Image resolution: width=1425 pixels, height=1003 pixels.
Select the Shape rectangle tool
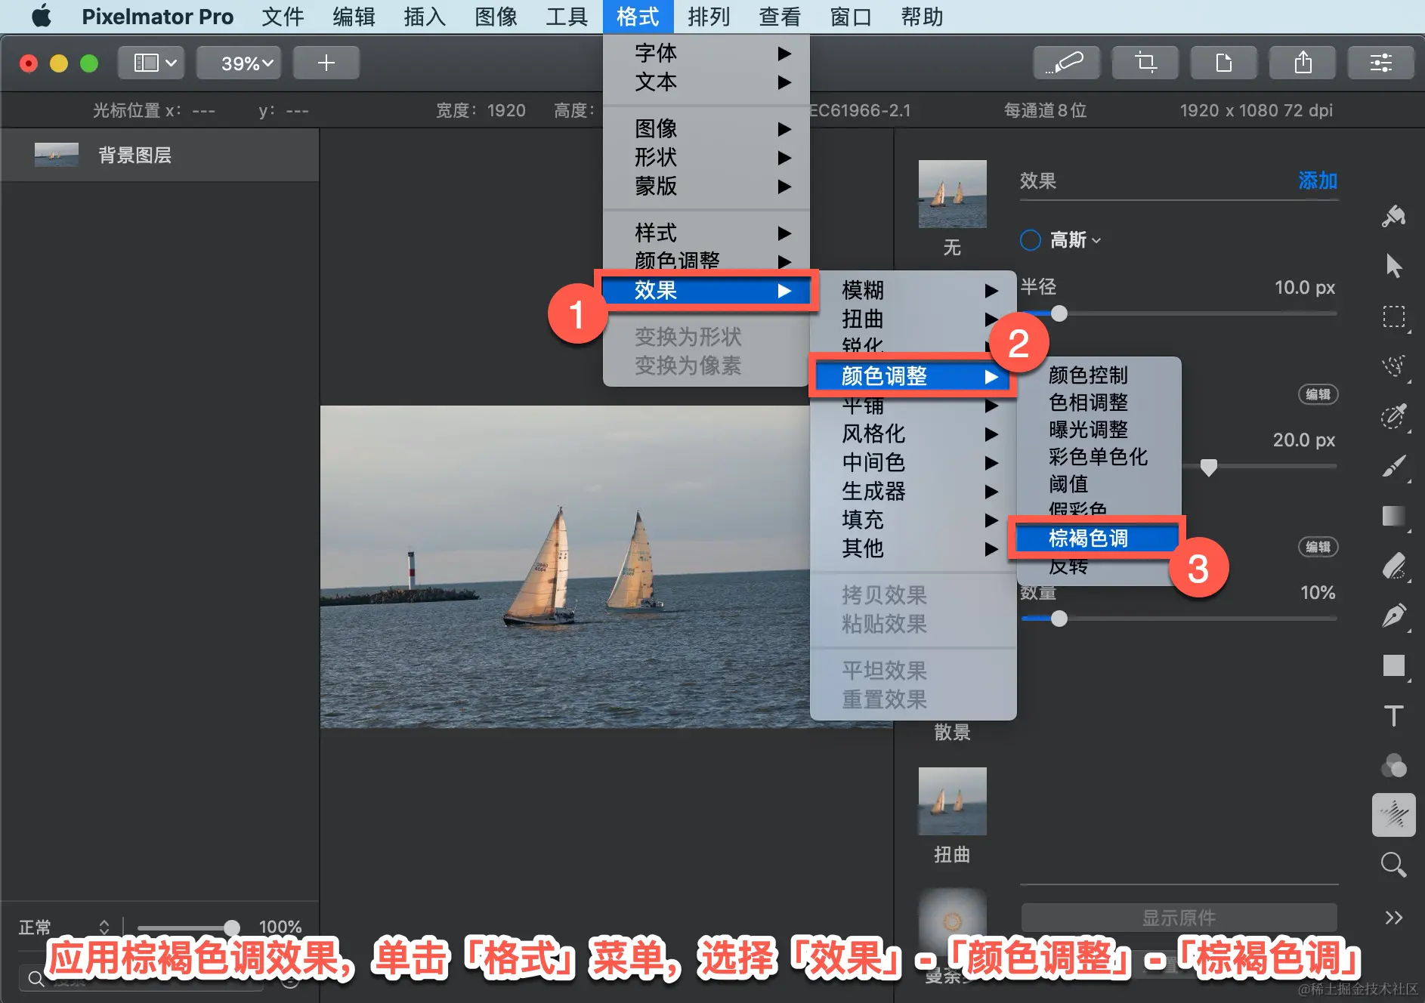[x=1393, y=665]
